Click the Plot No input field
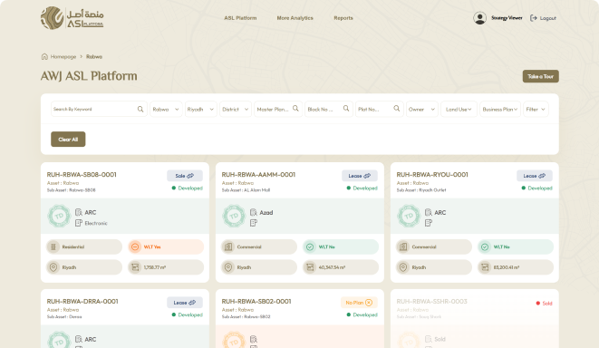The height and width of the screenshot is (348, 599). (x=380, y=110)
